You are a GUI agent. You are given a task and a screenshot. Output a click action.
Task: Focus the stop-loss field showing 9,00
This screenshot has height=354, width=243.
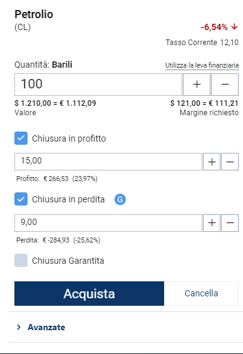[x=108, y=223]
